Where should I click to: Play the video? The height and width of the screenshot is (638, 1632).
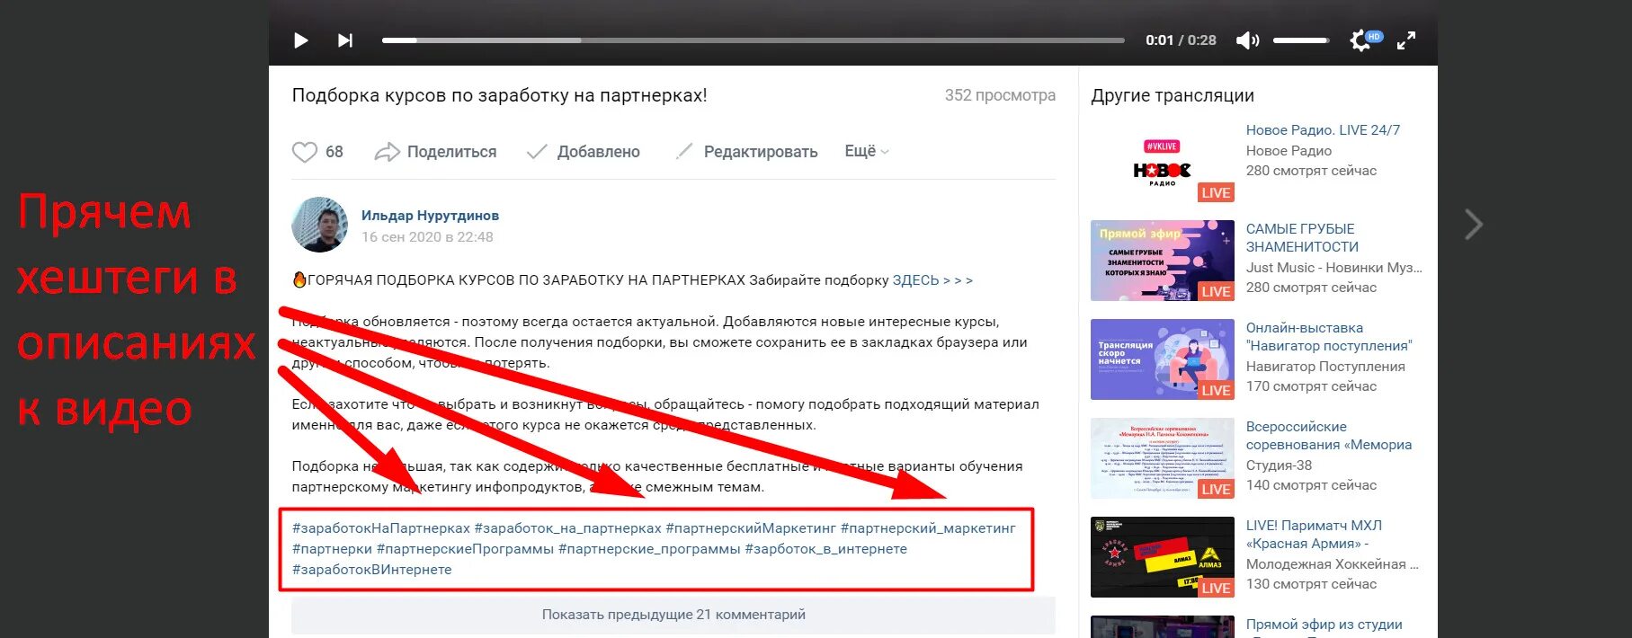pyautogui.click(x=301, y=40)
